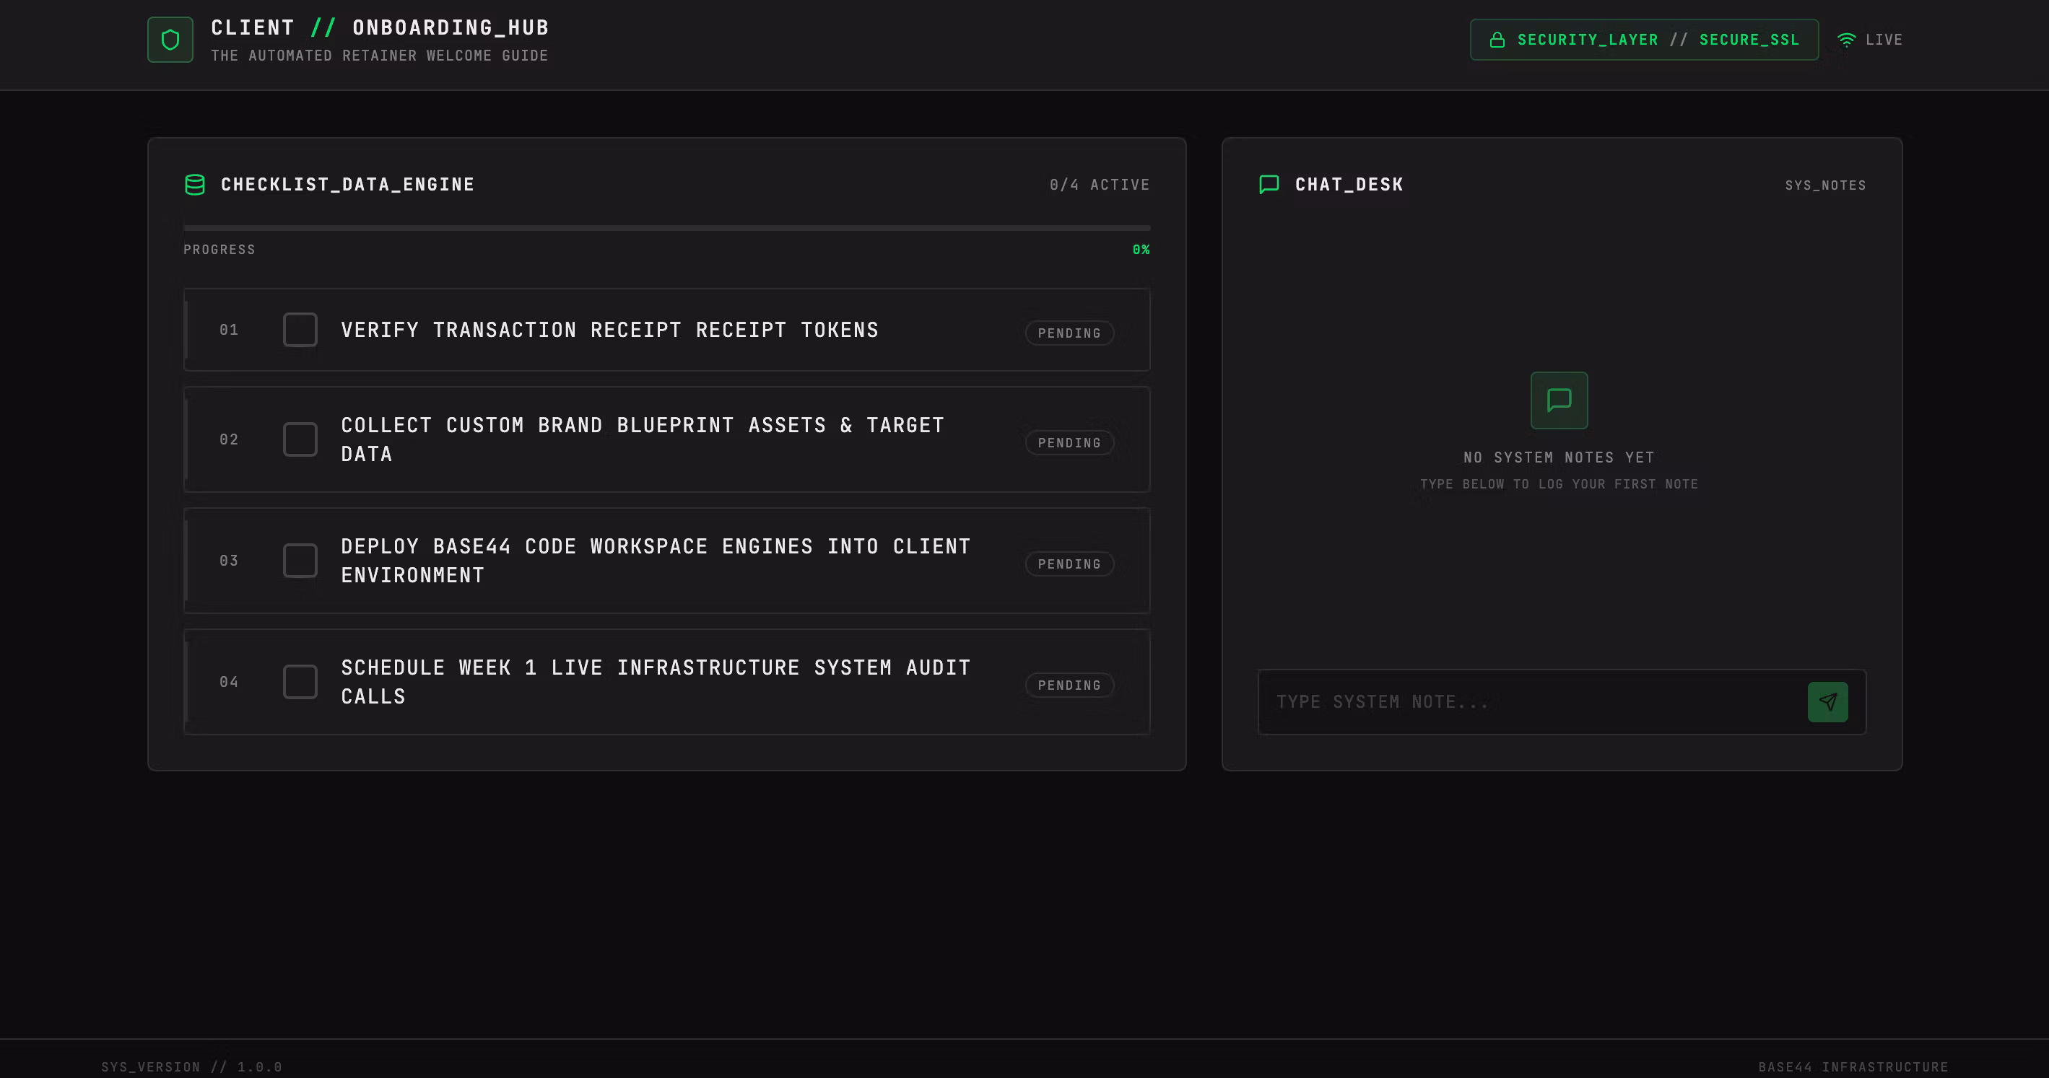Click the CHAT_DESK heading
Viewport: 2049px width, 1078px height.
click(x=1349, y=185)
